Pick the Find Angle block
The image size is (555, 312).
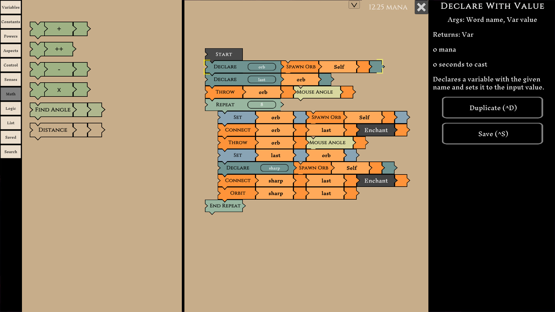tap(53, 110)
